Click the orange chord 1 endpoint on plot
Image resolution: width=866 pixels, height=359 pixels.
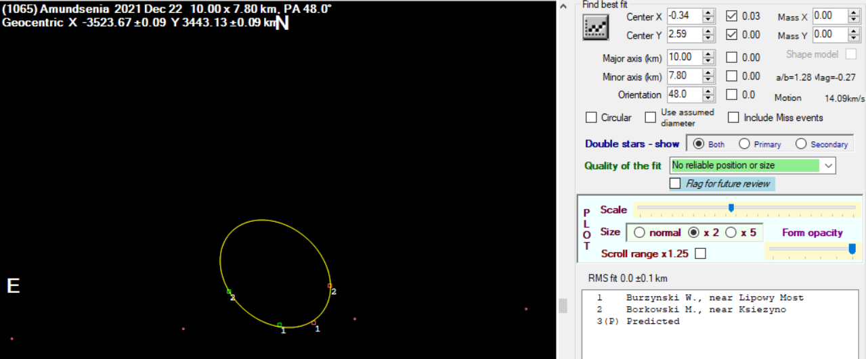point(313,323)
